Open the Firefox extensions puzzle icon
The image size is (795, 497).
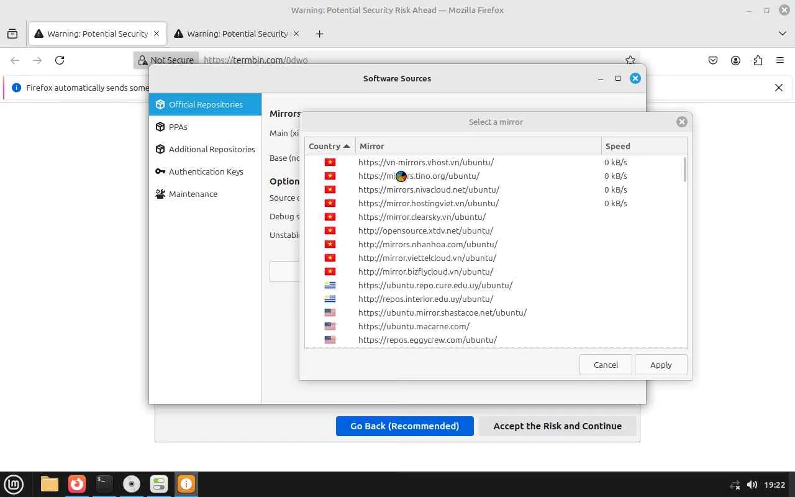[x=758, y=60]
